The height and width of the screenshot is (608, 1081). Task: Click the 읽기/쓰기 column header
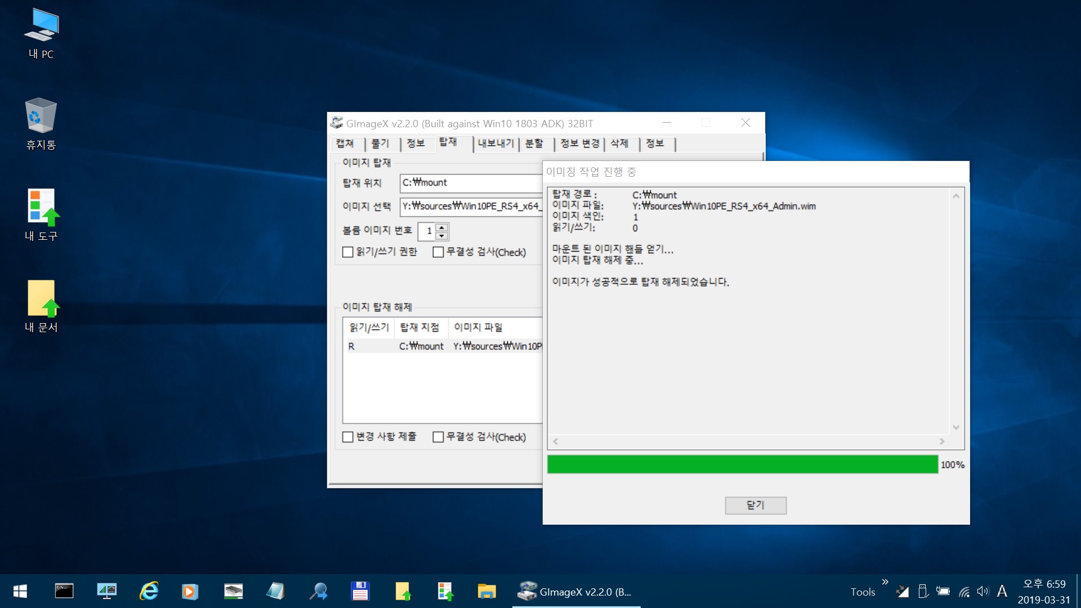point(369,328)
